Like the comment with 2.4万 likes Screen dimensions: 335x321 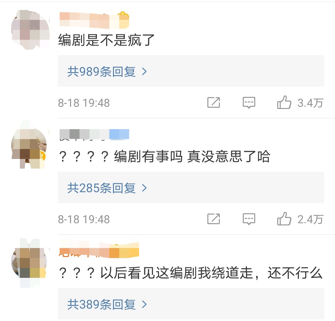pyautogui.click(x=284, y=219)
